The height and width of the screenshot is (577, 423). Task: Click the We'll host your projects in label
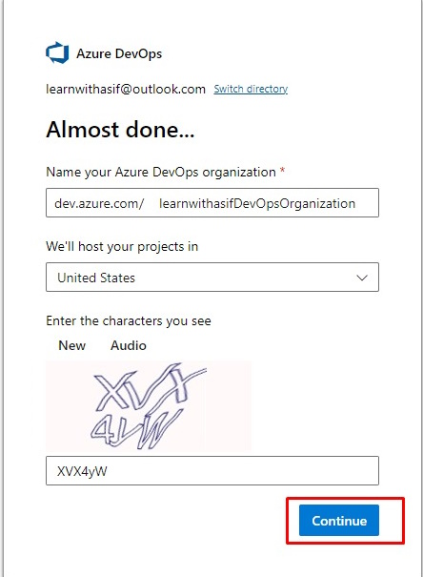(x=122, y=246)
